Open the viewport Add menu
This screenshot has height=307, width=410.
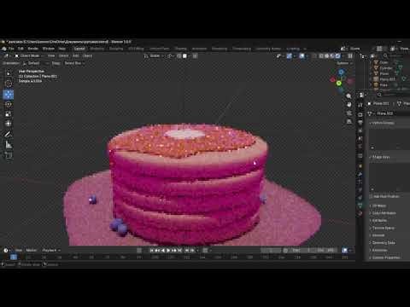76,56
